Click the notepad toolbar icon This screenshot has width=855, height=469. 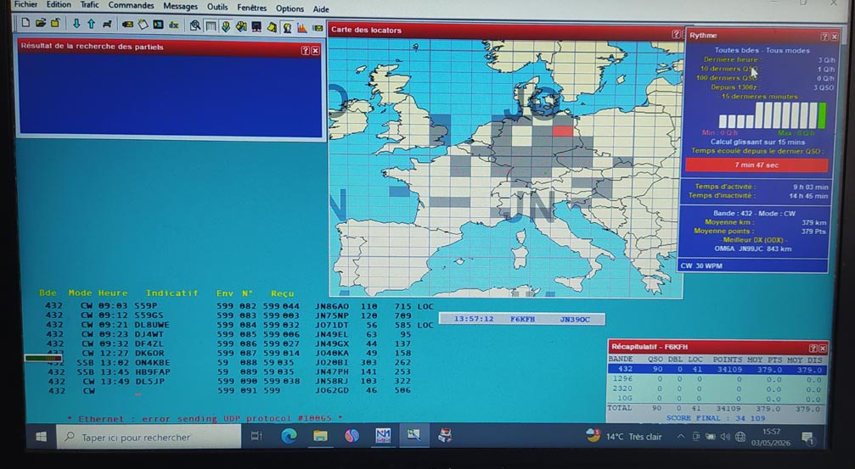tap(143, 25)
